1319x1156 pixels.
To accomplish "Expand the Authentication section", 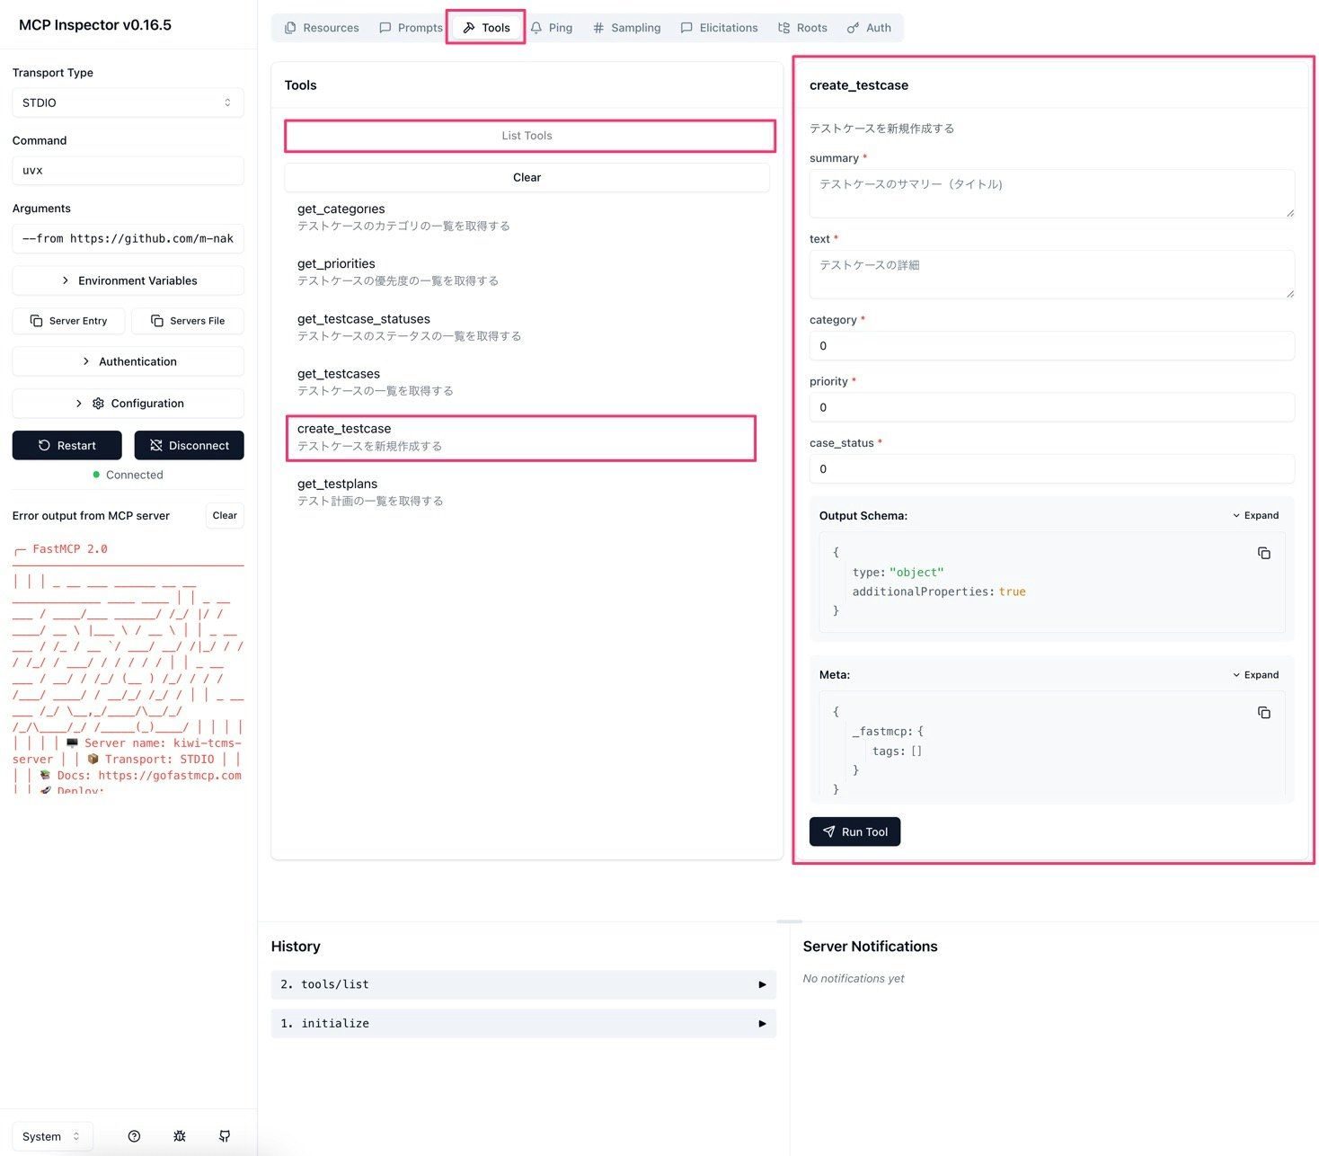I will coord(128,361).
